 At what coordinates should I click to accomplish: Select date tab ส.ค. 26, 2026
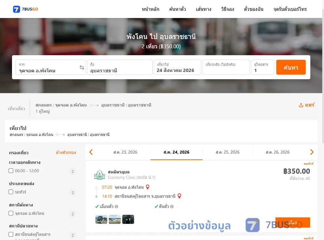pyautogui.click(x=277, y=152)
